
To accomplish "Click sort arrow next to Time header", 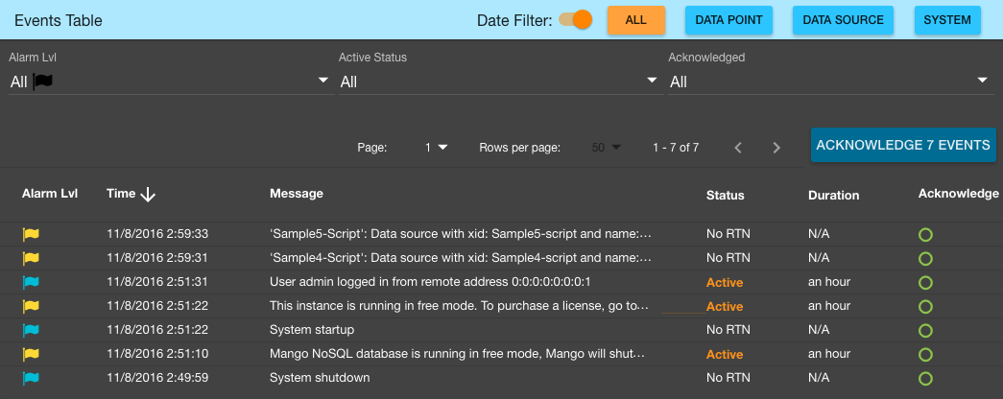I will (x=148, y=195).
